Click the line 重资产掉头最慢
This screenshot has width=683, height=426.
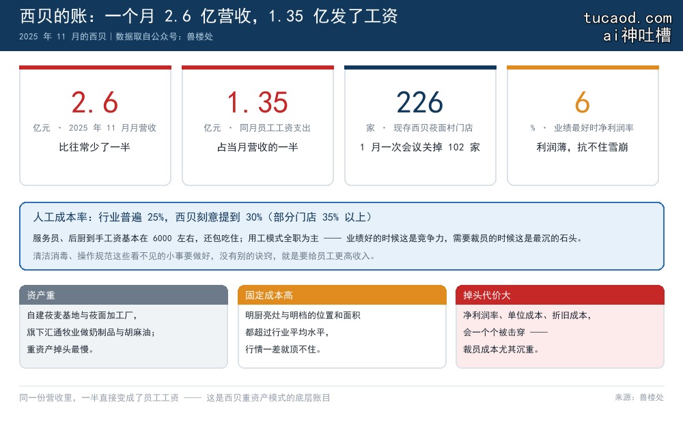(x=60, y=350)
